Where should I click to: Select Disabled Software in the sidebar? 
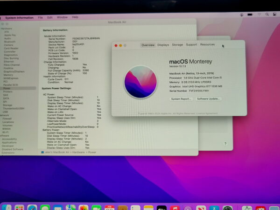[13, 149]
